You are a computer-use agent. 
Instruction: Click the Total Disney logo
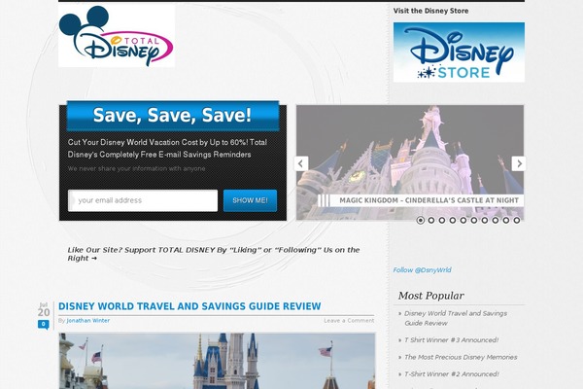tap(117, 36)
